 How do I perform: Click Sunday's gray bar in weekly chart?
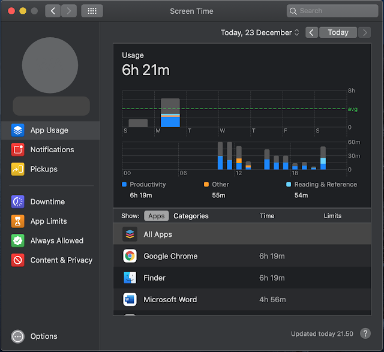coord(138,123)
